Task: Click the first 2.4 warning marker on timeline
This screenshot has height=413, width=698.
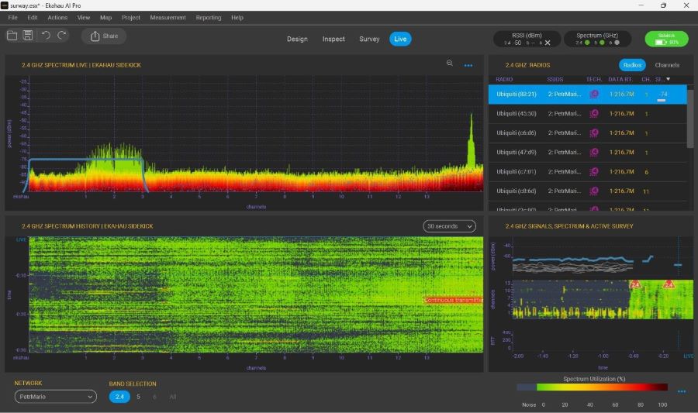Action: [635, 284]
